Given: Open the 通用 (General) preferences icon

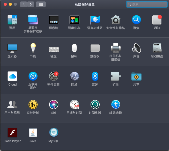Looking at the screenshot, I should 12,20.
